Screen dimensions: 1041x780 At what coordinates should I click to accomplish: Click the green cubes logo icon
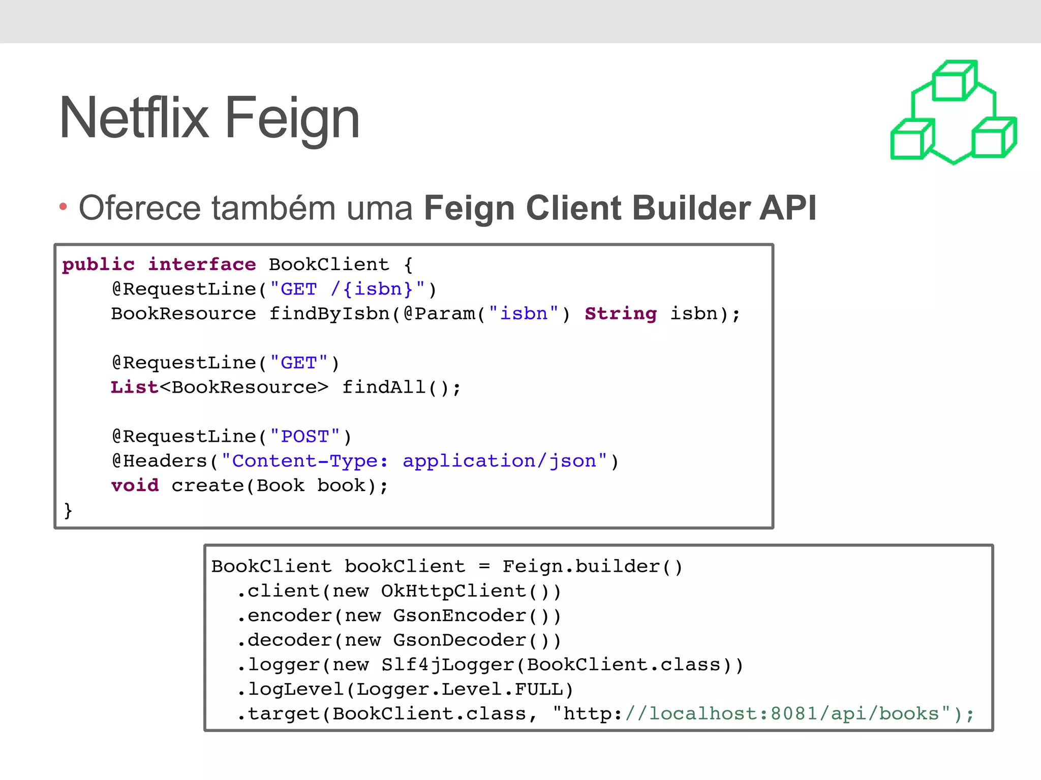pyautogui.click(x=954, y=112)
